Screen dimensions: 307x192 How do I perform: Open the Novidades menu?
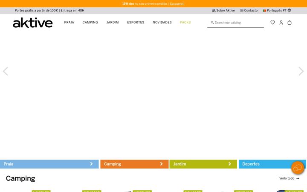point(162,22)
